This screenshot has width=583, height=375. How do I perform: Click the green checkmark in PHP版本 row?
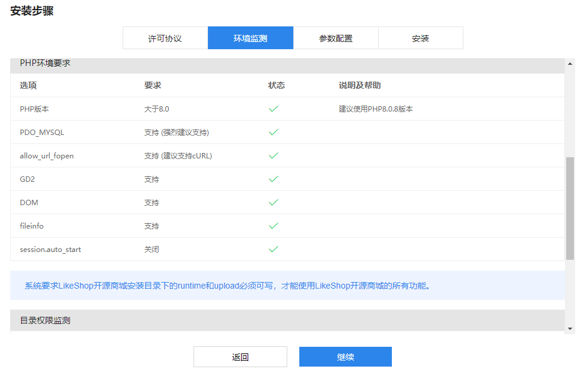point(273,109)
